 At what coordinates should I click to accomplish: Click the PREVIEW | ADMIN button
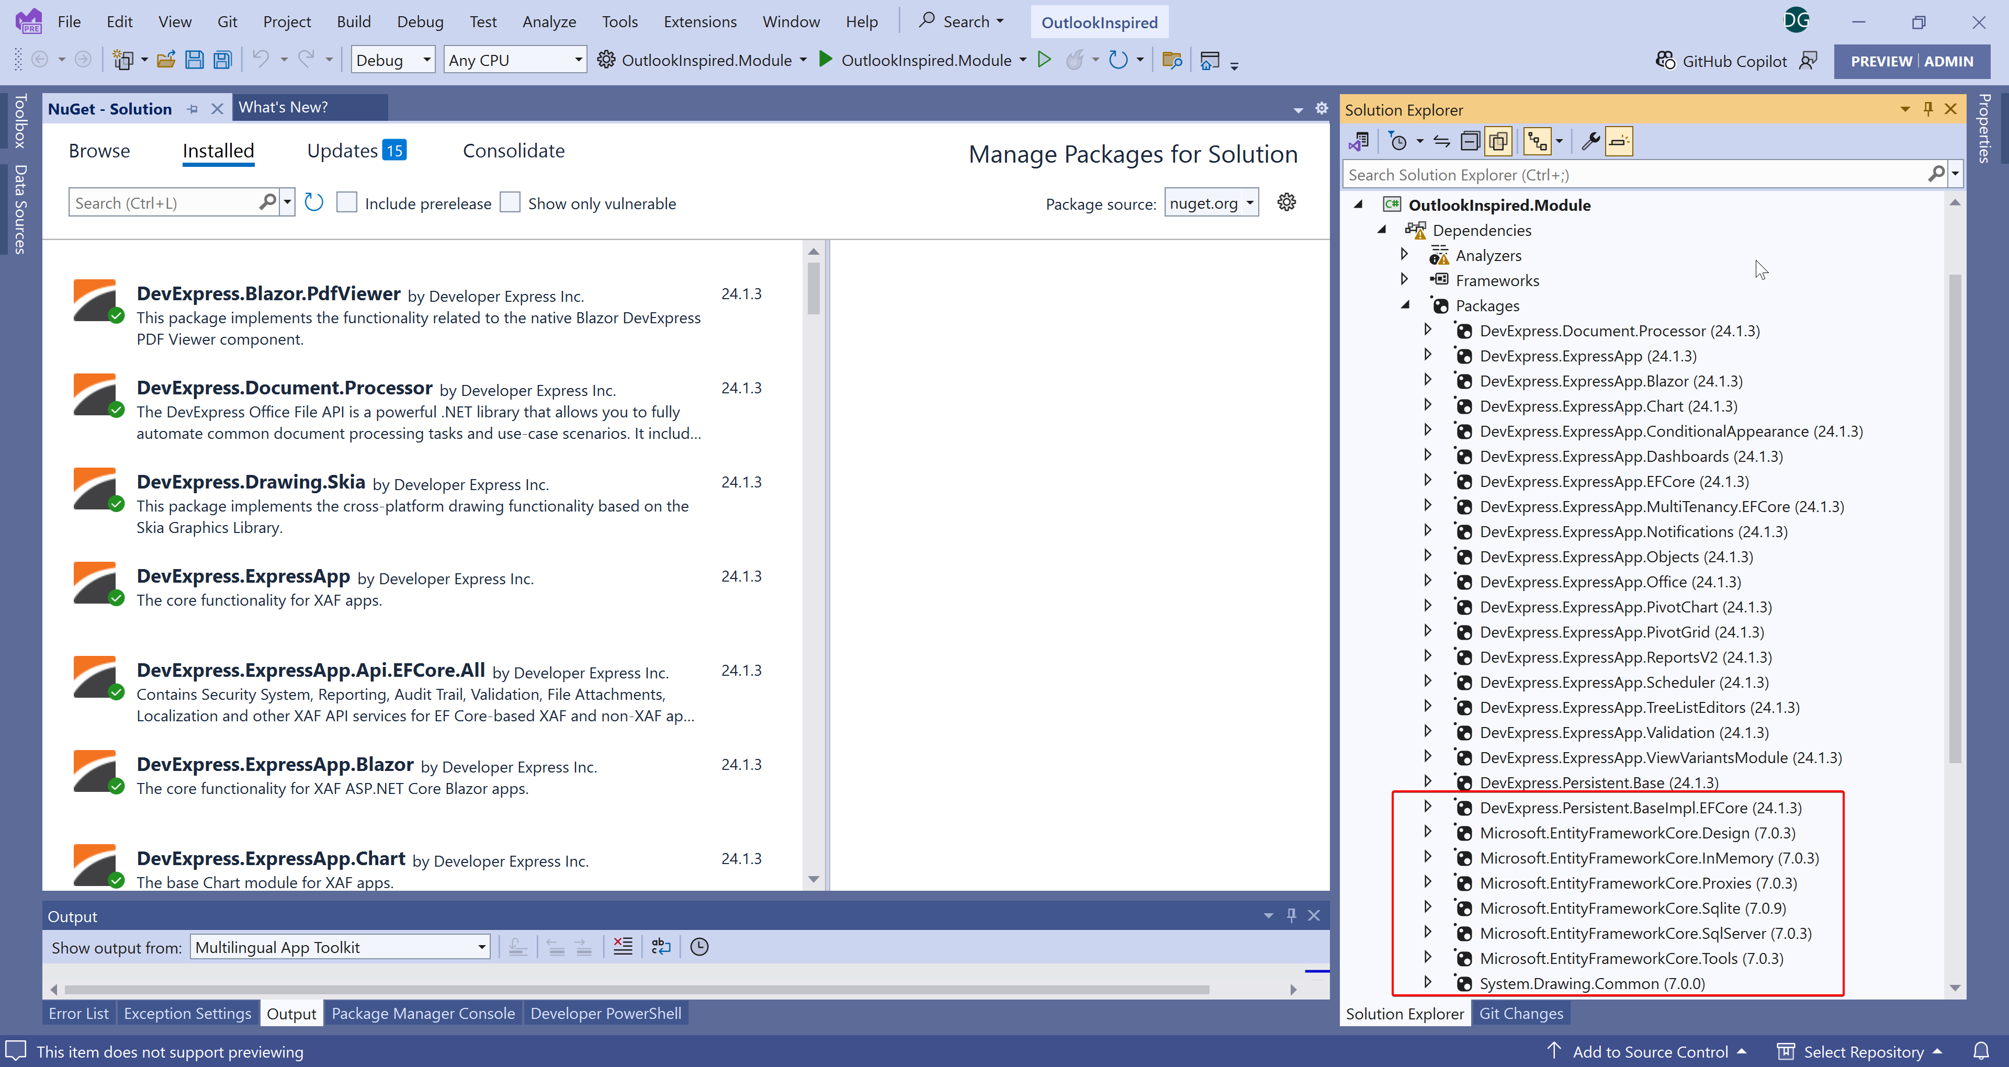(1912, 61)
